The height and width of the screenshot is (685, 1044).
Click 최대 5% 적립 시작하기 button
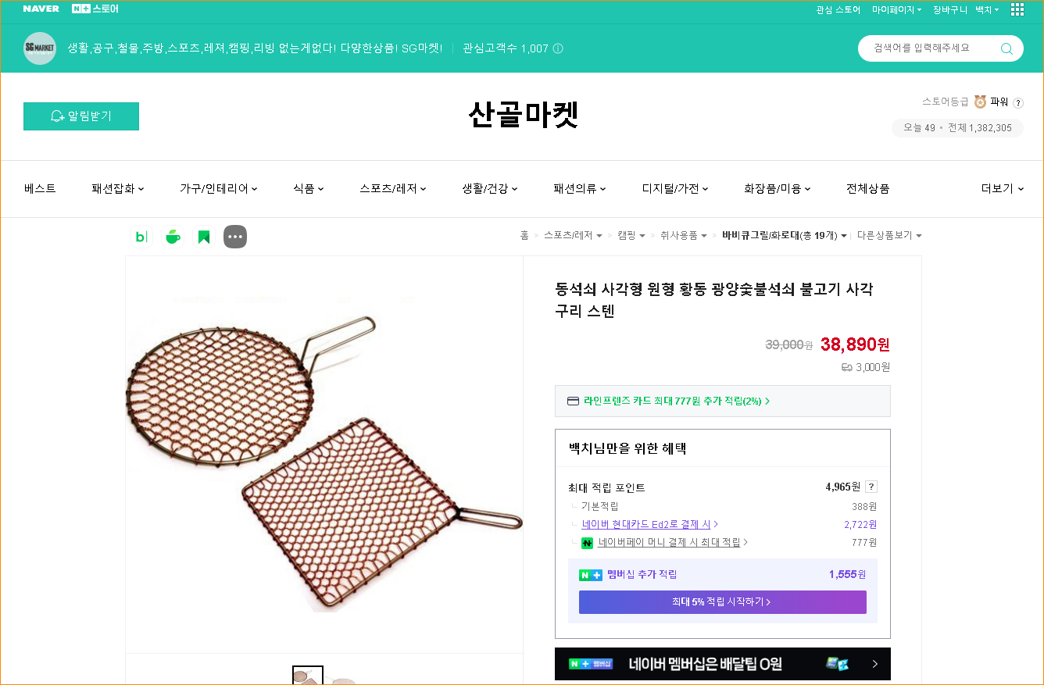coord(722,601)
